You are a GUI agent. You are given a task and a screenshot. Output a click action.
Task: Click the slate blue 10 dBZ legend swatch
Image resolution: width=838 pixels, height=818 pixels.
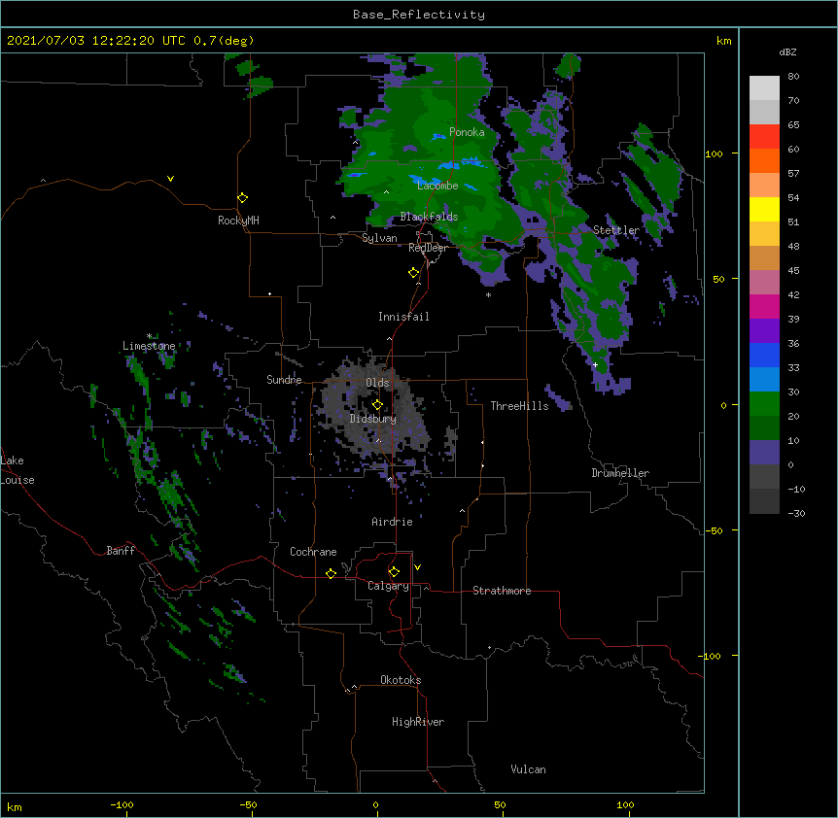click(x=764, y=453)
